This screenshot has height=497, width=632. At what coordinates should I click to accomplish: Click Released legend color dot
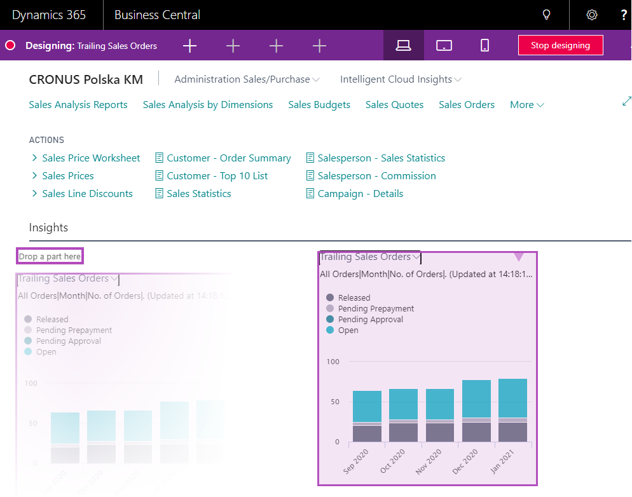tap(330, 297)
